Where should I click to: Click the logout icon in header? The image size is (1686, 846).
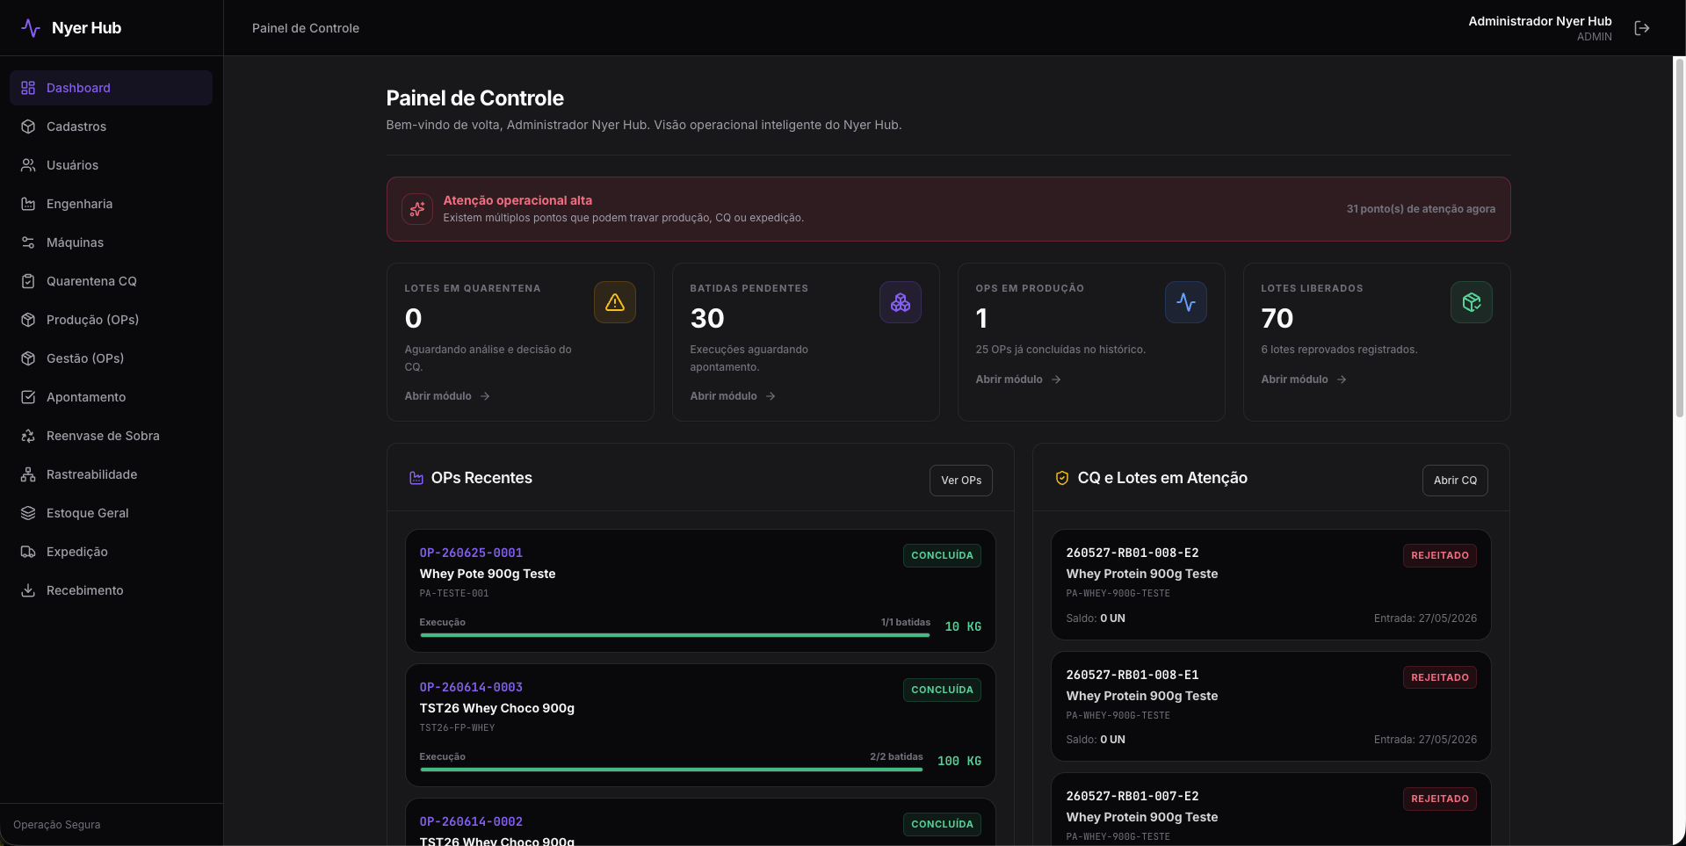pos(1641,28)
